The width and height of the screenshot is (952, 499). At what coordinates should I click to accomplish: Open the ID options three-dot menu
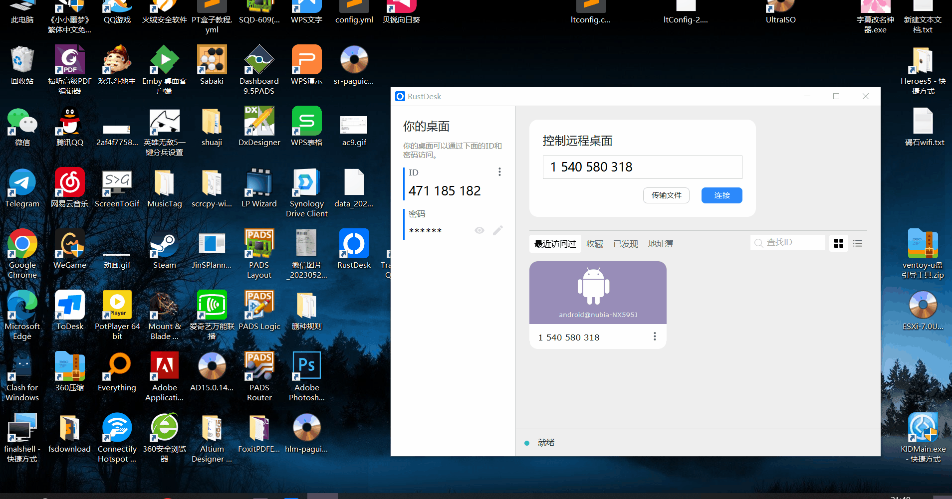499,172
